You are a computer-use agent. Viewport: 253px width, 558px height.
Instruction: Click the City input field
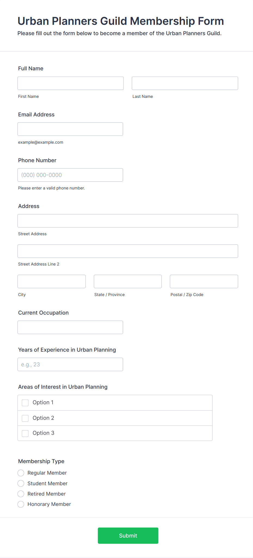51,281
